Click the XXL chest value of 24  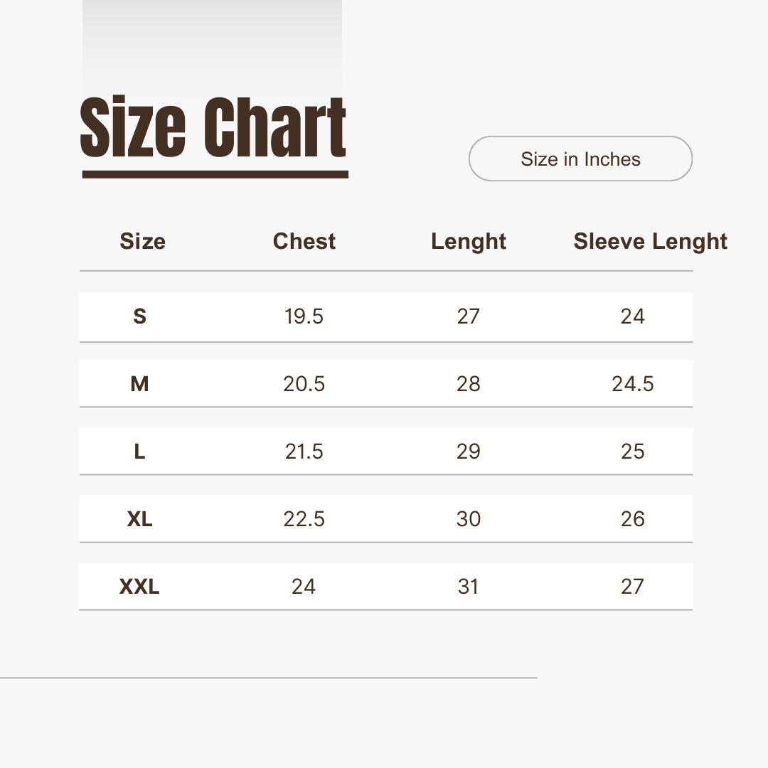304,587
